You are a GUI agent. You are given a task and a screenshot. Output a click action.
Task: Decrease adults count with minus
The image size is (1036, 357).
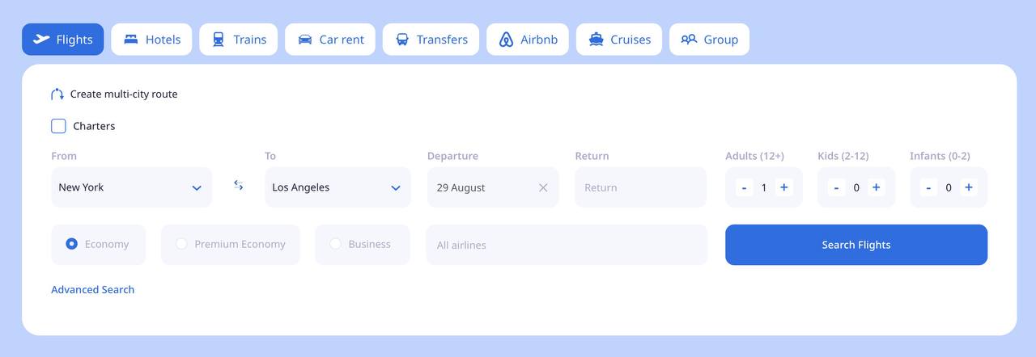(x=744, y=187)
